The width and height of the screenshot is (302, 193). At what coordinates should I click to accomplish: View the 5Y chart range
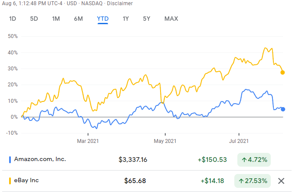147,19
